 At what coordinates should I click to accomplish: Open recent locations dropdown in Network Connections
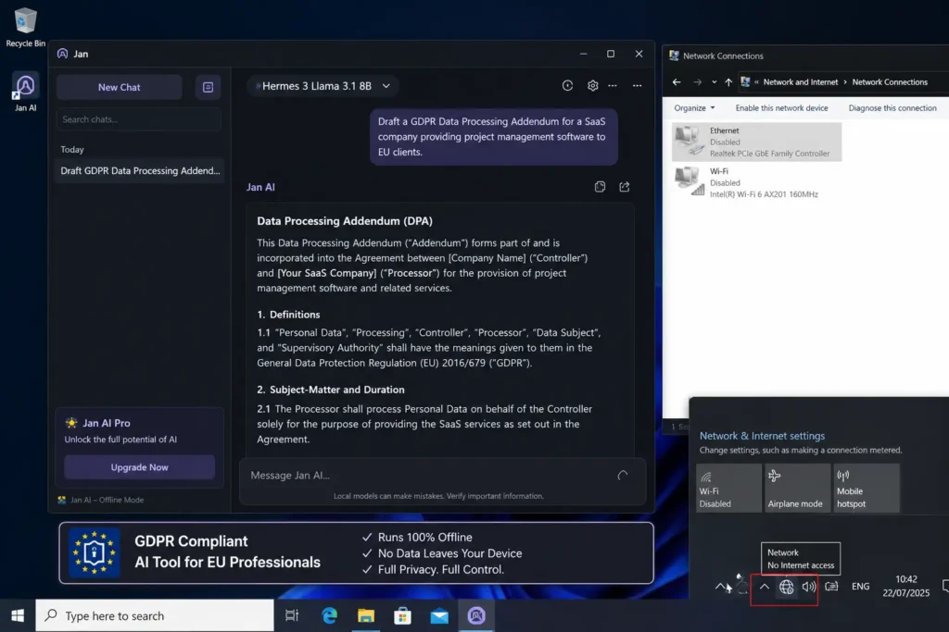[715, 82]
